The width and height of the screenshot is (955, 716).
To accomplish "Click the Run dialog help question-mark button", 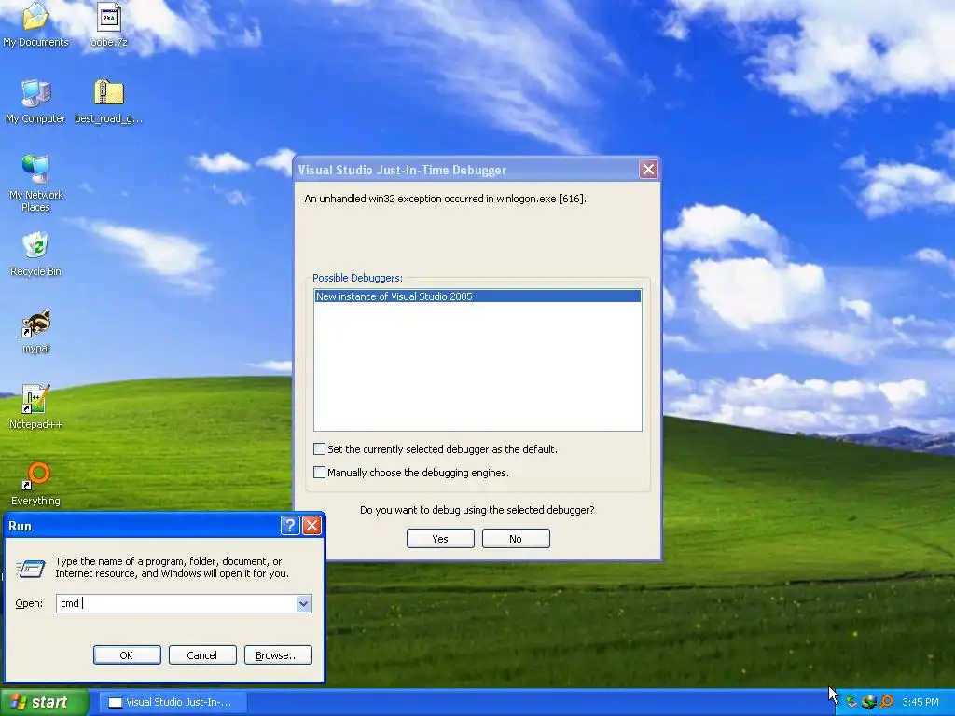I will pos(290,526).
